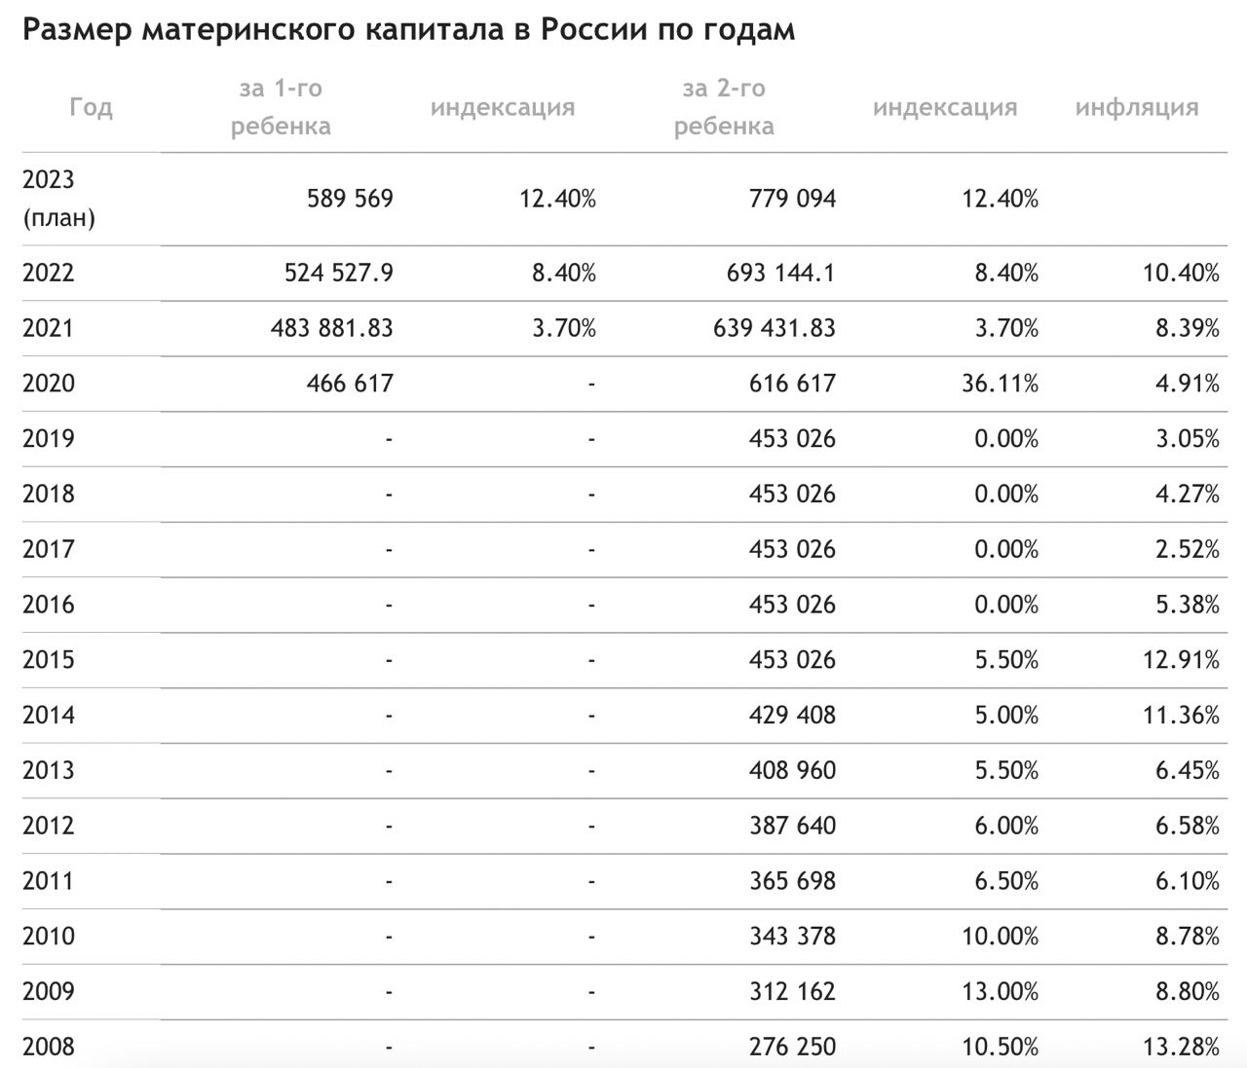1247x1068 pixels.
Task: Select the 2022 row year label
Action: tap(49, 273)
